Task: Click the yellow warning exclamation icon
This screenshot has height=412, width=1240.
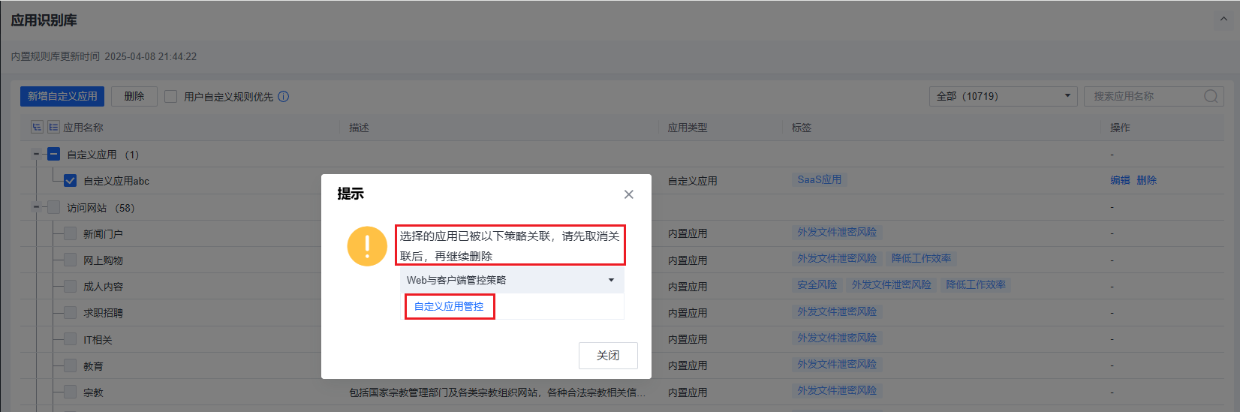Action: pyautogui.click(x=367, y=246)
